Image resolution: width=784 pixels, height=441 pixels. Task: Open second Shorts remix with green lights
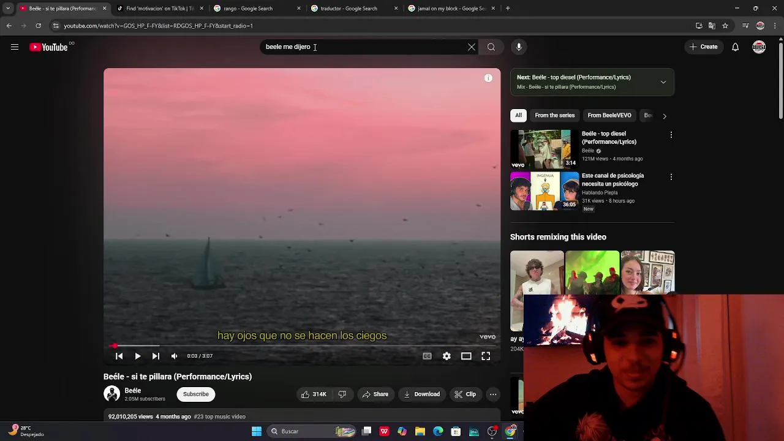pos(592,273)
